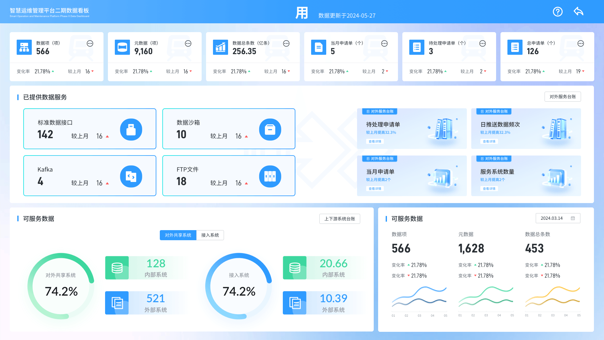Open the FTP文件 service card
This screenshot has width=604, height=340.
click(229, 176)
